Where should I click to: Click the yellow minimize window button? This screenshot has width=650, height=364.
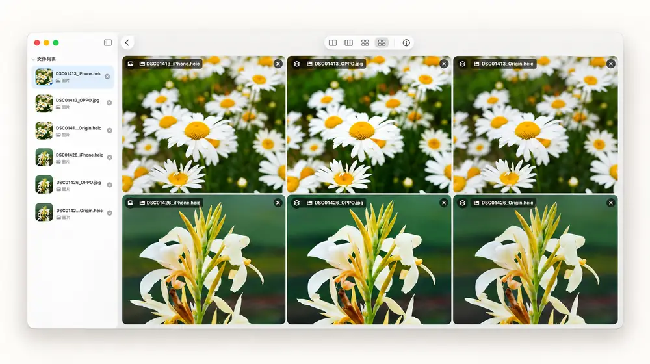point(46,43)
